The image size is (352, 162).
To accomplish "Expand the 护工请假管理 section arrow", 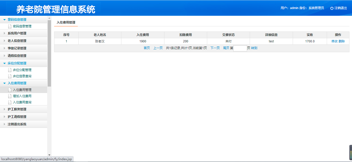I will click(4, 117).
